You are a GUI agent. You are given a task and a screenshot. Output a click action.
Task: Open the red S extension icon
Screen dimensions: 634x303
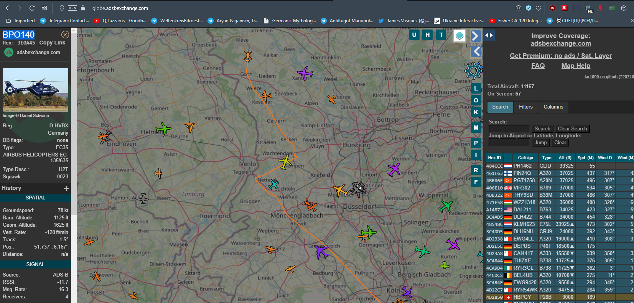tap(564, 8)
